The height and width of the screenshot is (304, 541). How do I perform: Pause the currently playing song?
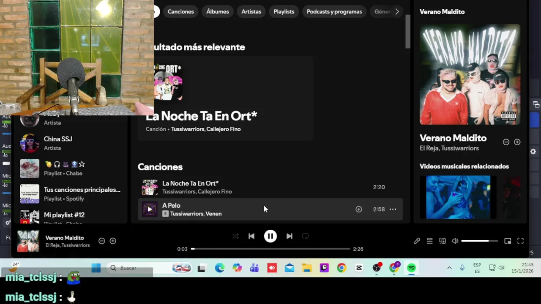pyautogui.click(x=270, y=236)
